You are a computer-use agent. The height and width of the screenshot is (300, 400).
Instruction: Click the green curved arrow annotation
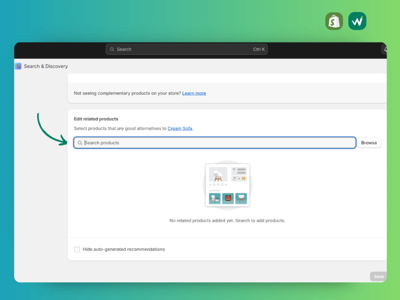(x=52, y=130)
